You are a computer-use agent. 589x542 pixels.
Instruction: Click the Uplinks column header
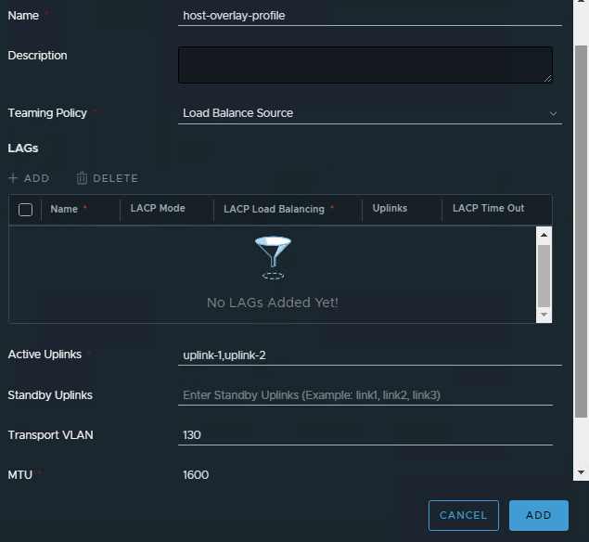390,209
